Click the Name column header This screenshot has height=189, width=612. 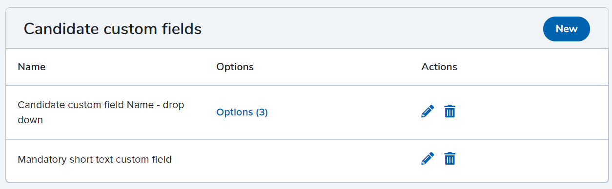[32, 67]
